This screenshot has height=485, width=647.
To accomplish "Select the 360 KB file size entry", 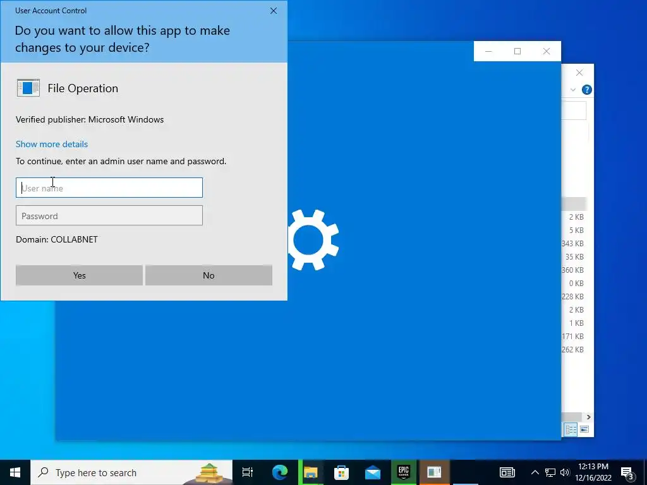I will pos(572,270).
